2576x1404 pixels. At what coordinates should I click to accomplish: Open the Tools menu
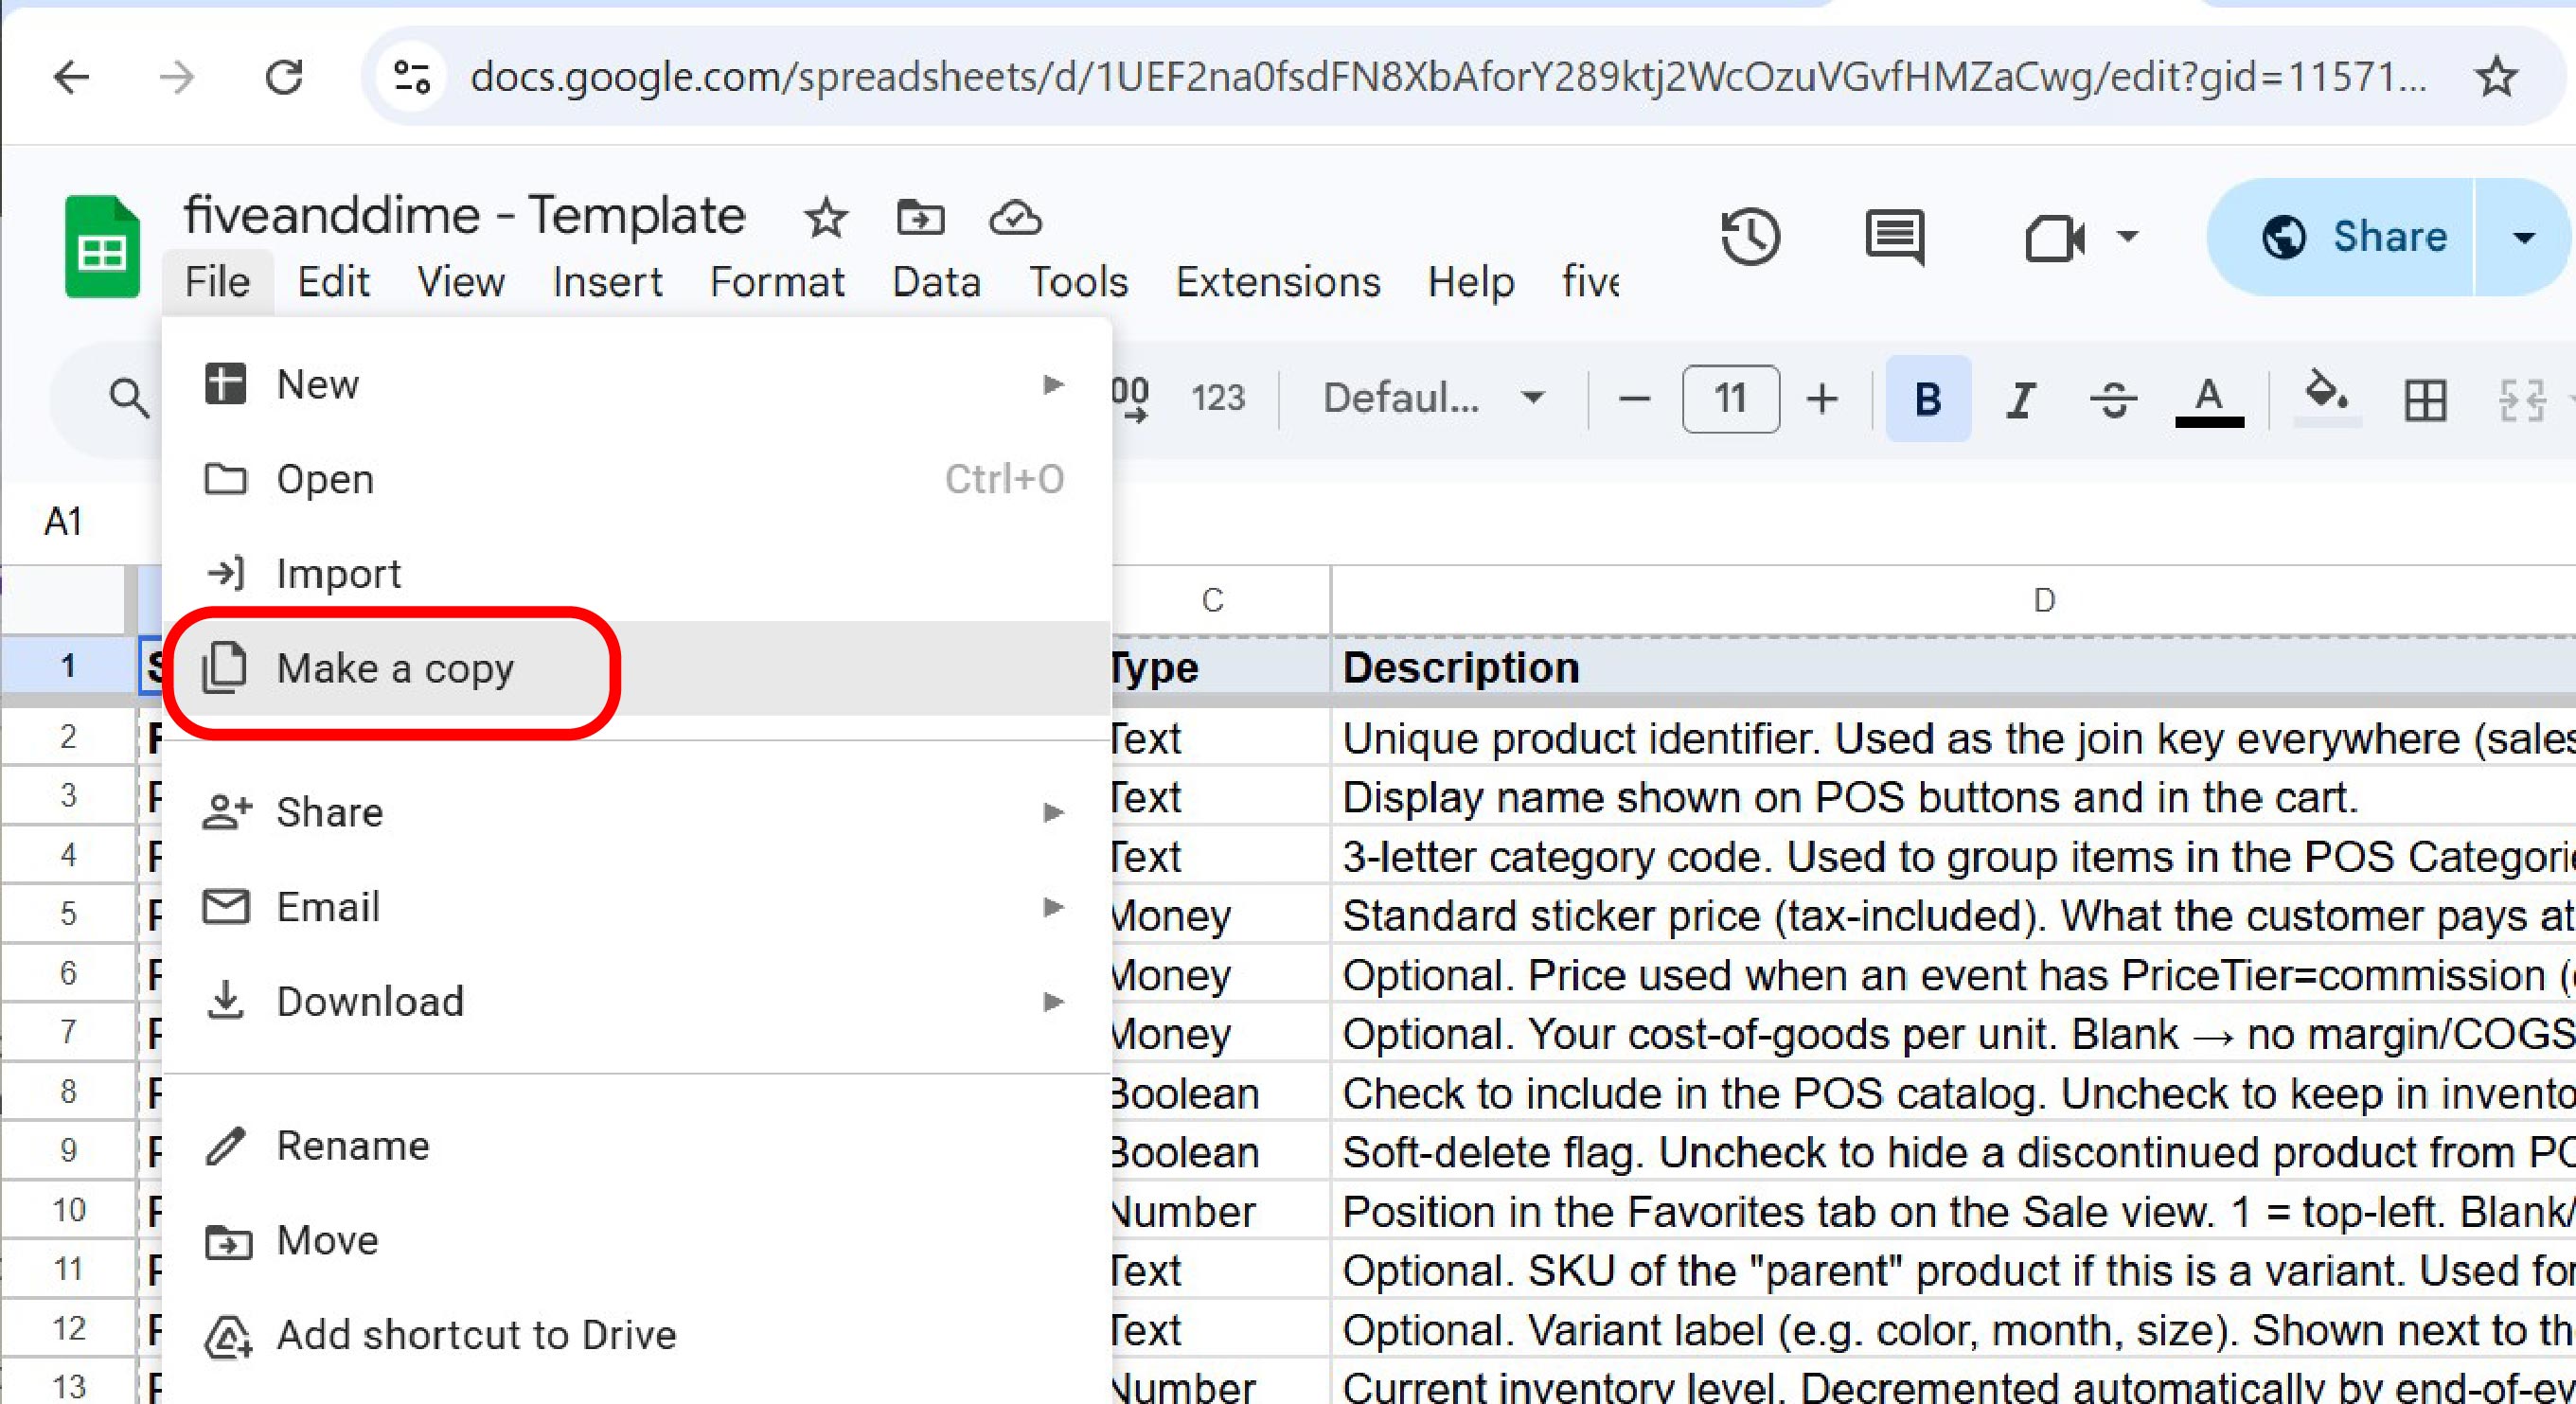point(1078,282)
